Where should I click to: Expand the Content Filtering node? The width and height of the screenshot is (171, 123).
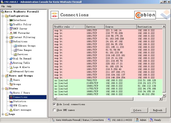pos(7,37)
